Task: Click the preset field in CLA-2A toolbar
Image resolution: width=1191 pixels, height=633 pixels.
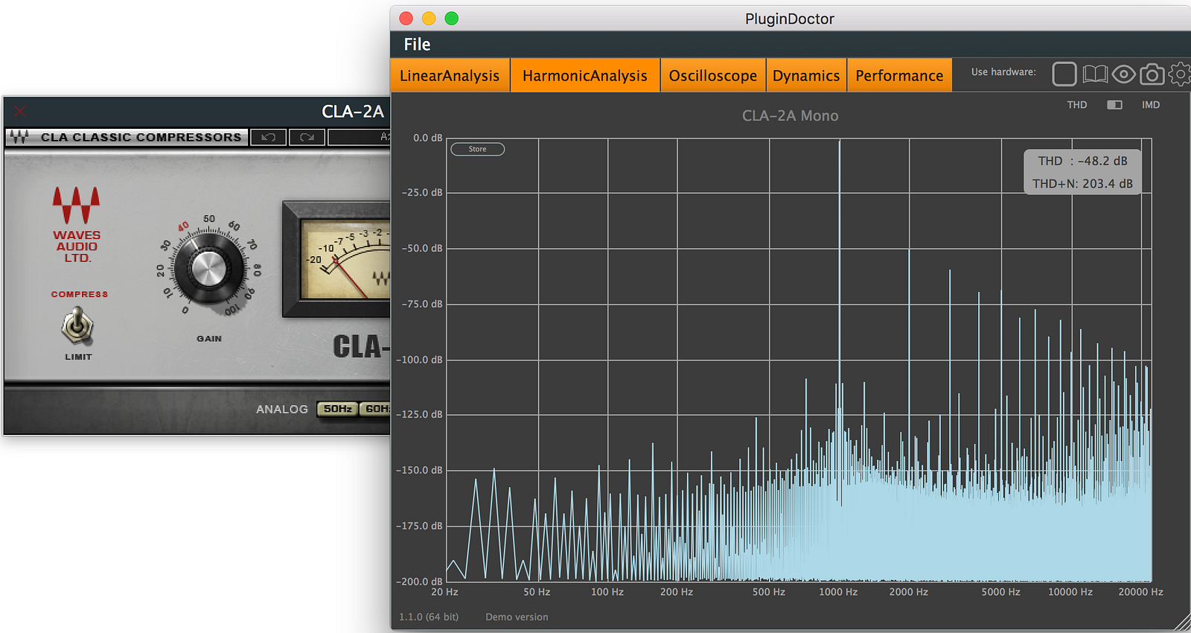Action: coord(359,137)
